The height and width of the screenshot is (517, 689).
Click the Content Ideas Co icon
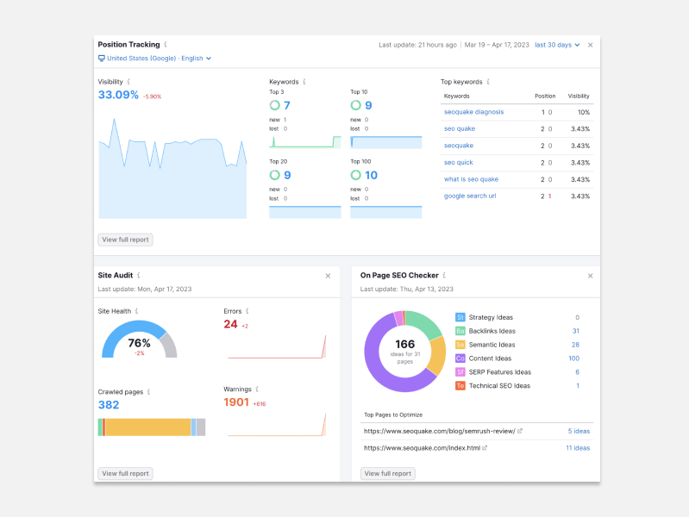coord(460,358)
